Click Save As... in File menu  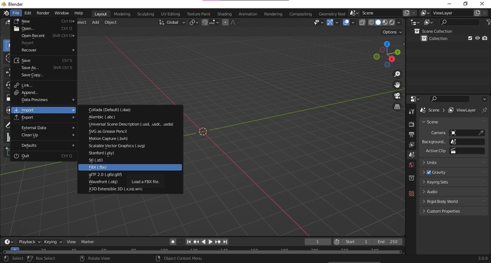click(x=44, y=68)
